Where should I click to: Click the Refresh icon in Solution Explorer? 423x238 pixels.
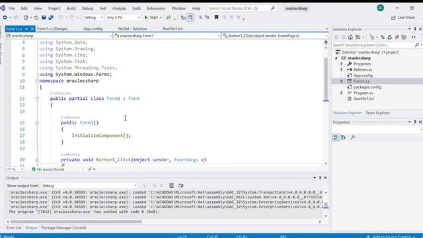(389, 37)
